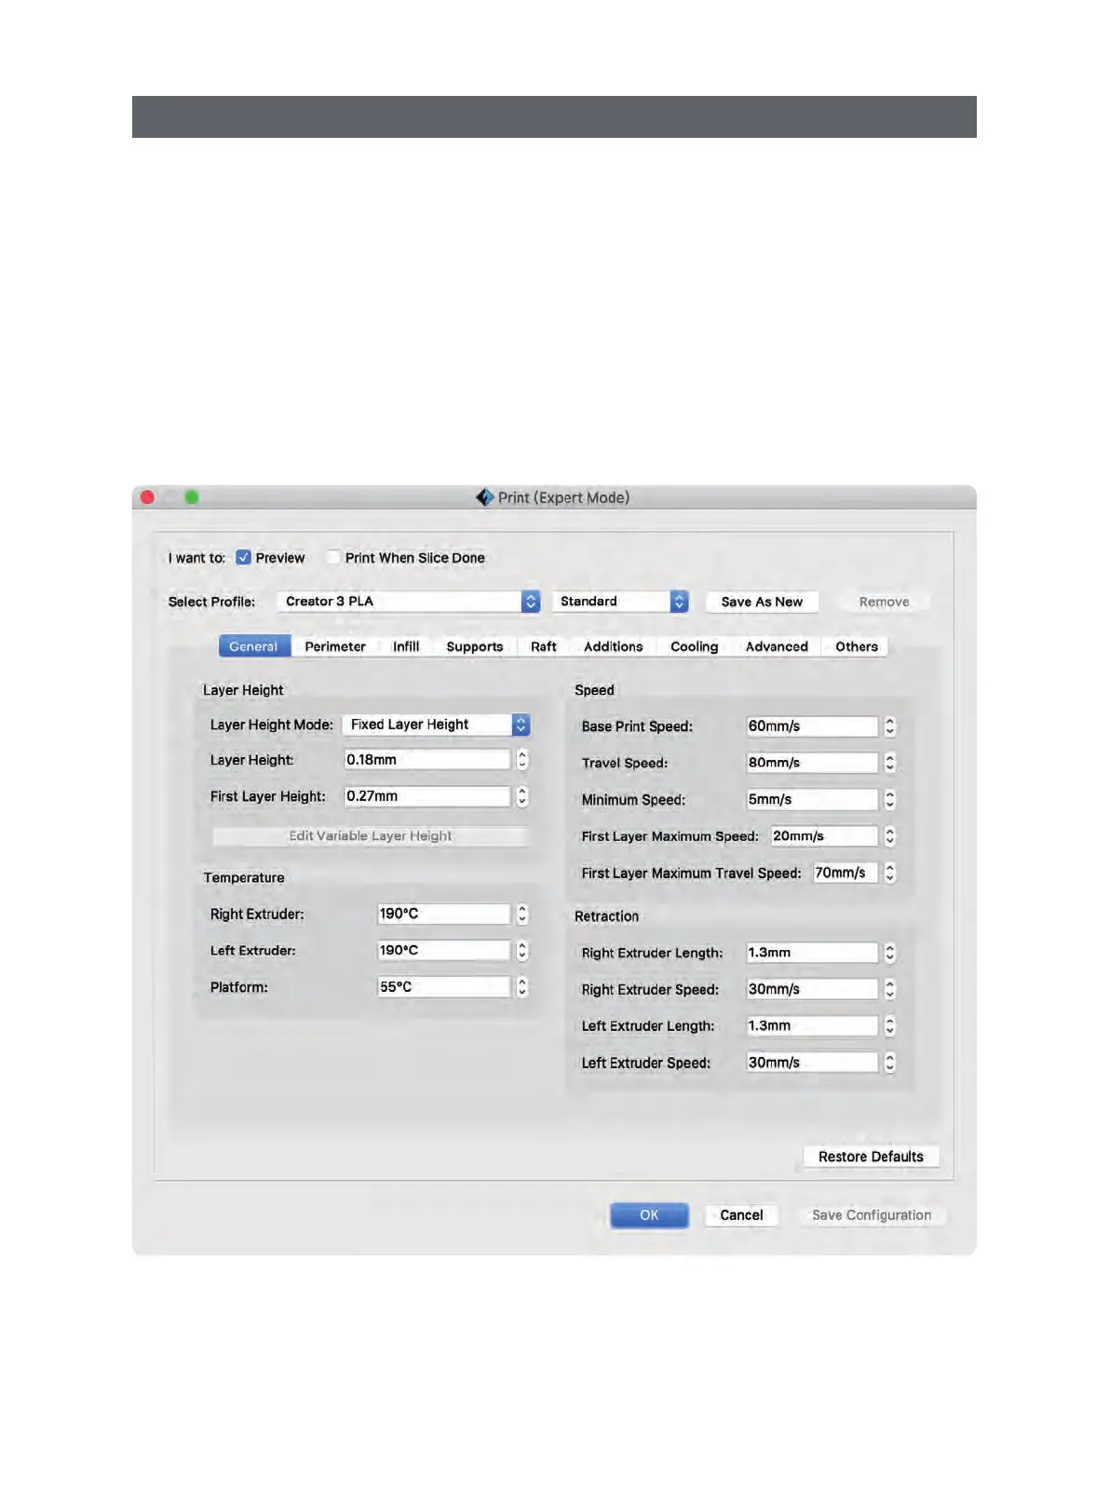Adjust Right Extruder Speed stepper
The image size is (1109, 1505).
(890, 989)
